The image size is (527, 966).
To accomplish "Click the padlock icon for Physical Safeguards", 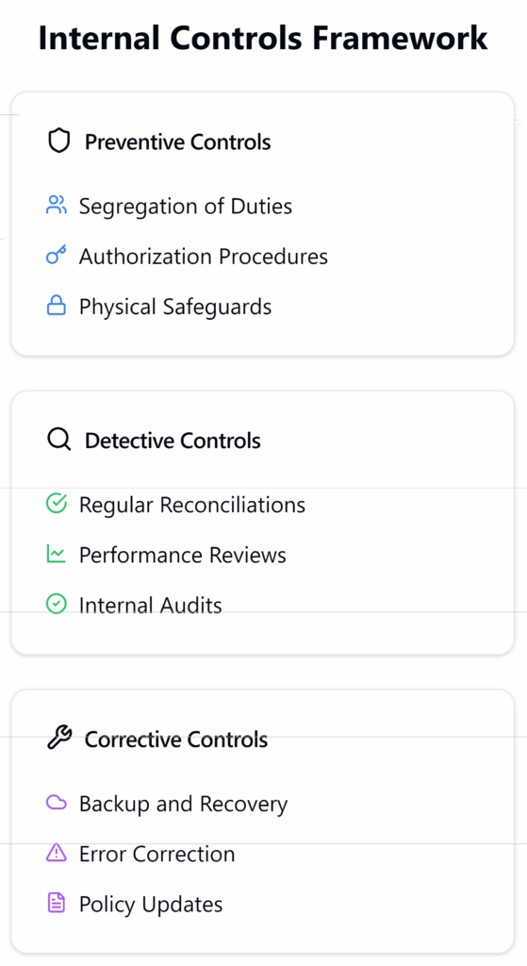I will 56,306.
